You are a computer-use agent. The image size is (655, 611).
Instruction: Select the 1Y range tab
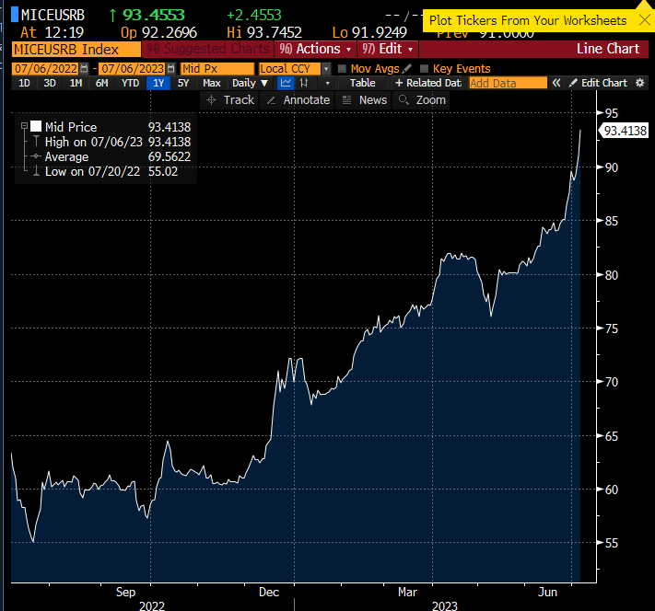tap(158, 83)
